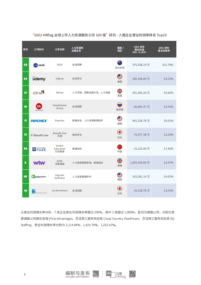Click the China flag in Action Education row

(120, 147)
